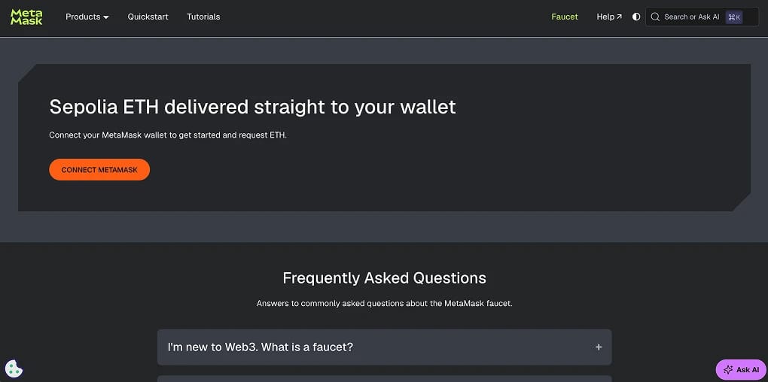Click the partially visible second FAQ item
The height and width of the screenshot is (382, 768).
point(385,378)
